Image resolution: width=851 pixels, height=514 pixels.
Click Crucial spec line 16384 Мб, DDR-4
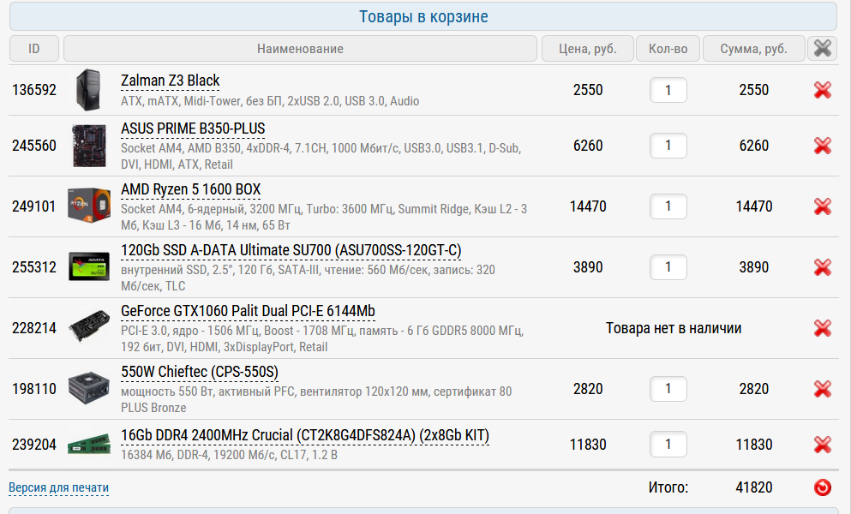point(229,455)
